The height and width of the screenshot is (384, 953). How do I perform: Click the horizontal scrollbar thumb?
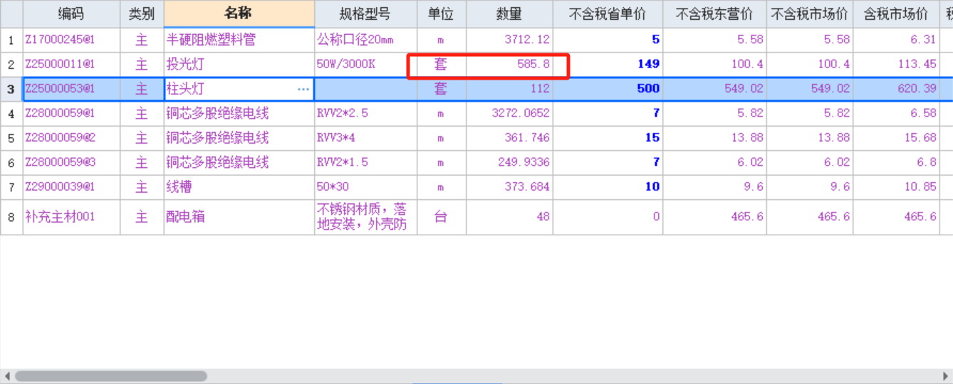[110, 376]
